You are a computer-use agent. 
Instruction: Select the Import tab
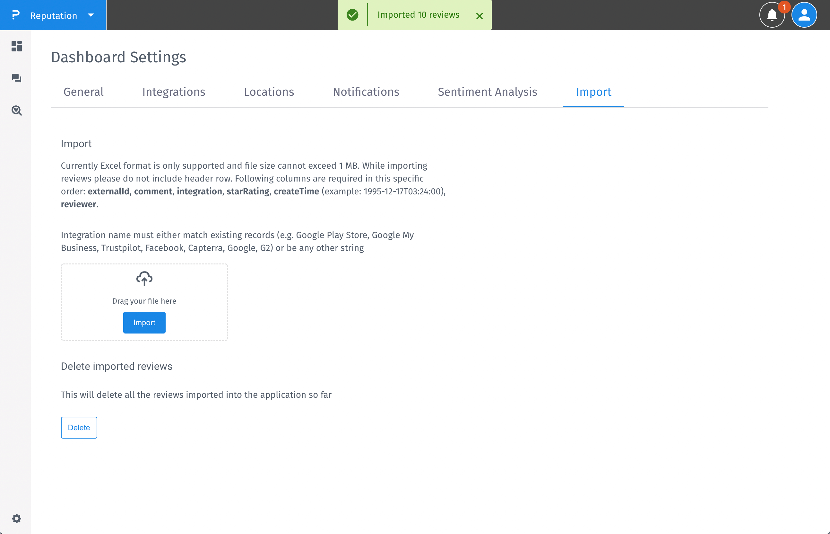pos(593,92)
